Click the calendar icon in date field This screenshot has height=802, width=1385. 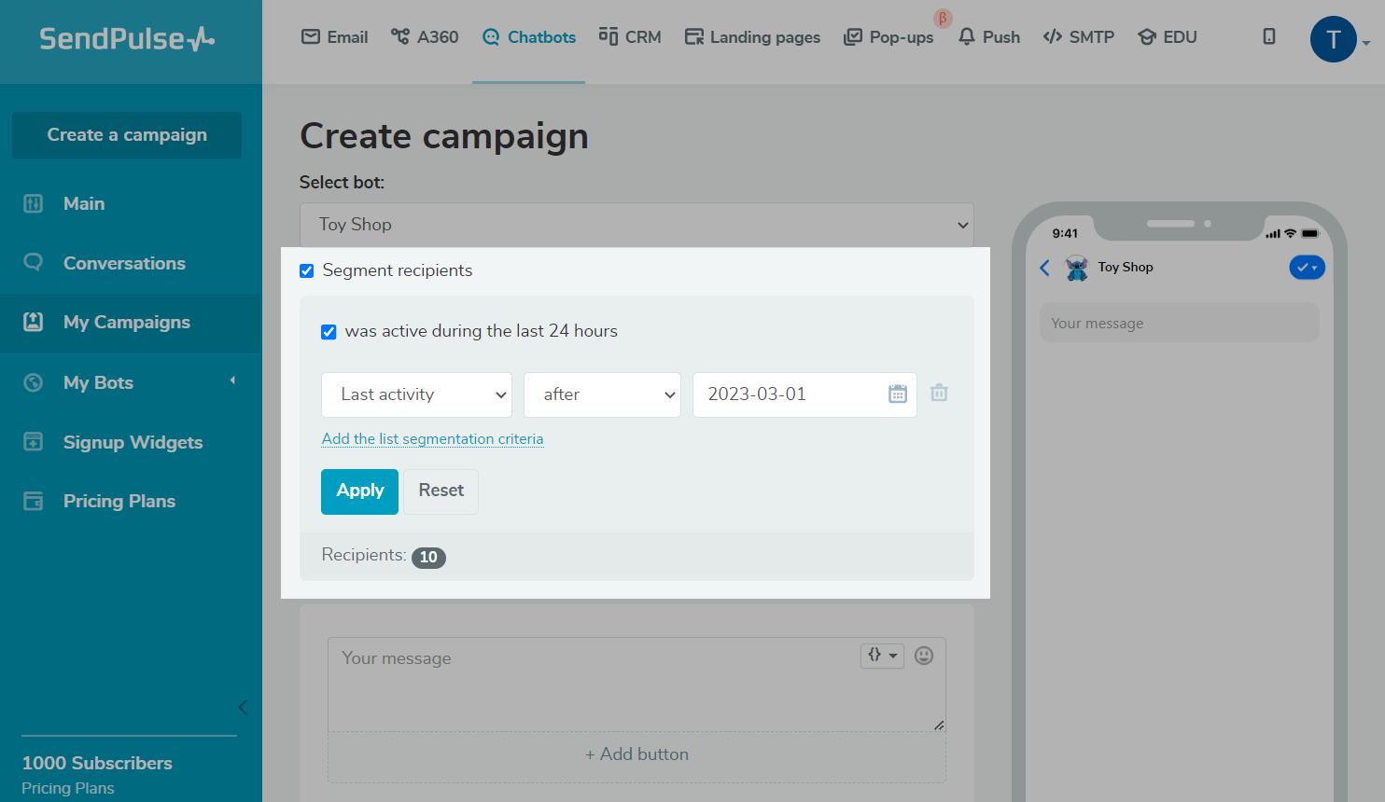(897, 394)
